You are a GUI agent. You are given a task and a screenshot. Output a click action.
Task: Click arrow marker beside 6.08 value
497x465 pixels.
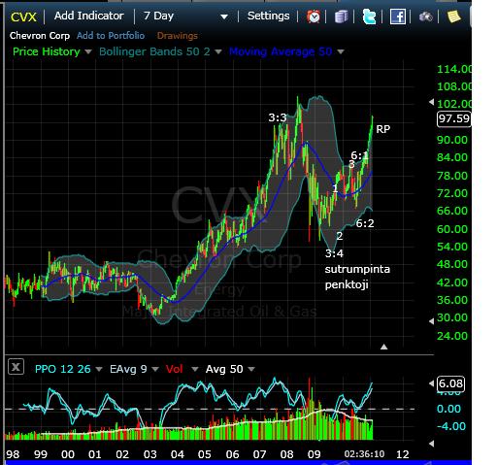(431, 383)
